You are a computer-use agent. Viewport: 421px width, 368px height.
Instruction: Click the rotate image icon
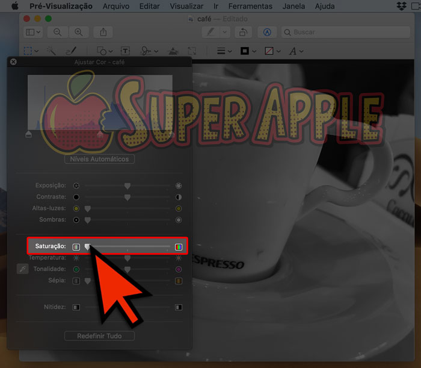point(243,32)
